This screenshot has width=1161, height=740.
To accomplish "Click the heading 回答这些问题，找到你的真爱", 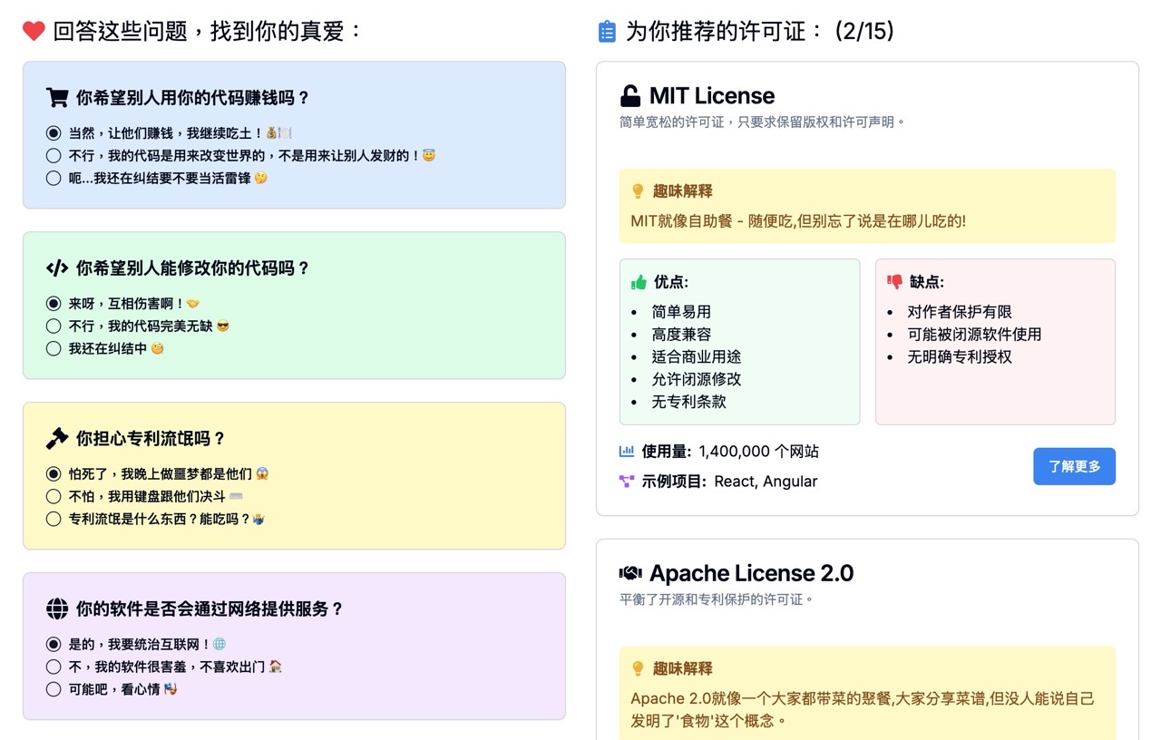I will point(208,32).
